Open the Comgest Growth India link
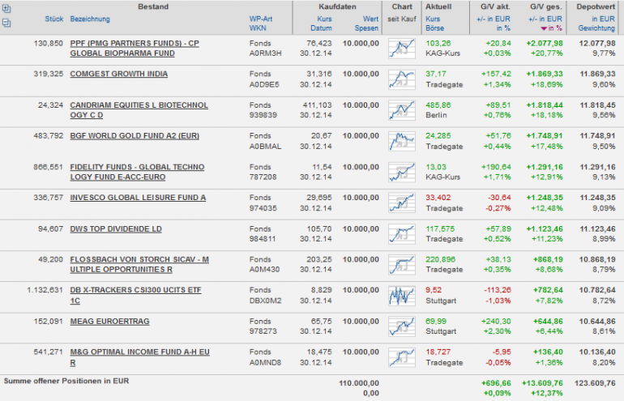This screenshot has width=624, height=401. [x=118, y=74]
